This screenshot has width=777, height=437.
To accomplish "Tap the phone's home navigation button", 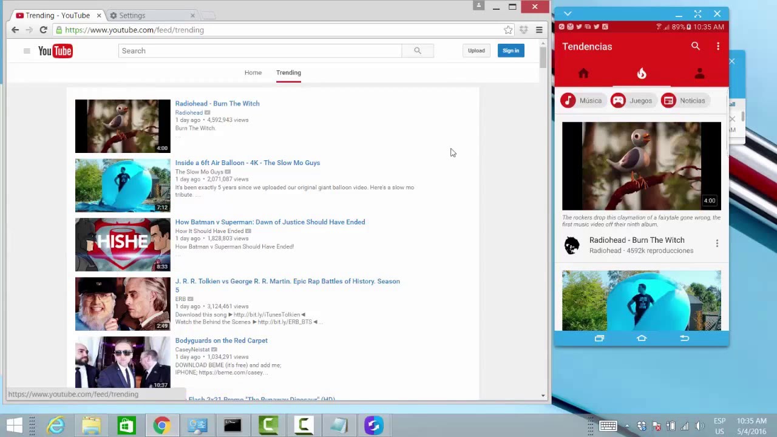I will pyautogui.click(x=642, y=338).
